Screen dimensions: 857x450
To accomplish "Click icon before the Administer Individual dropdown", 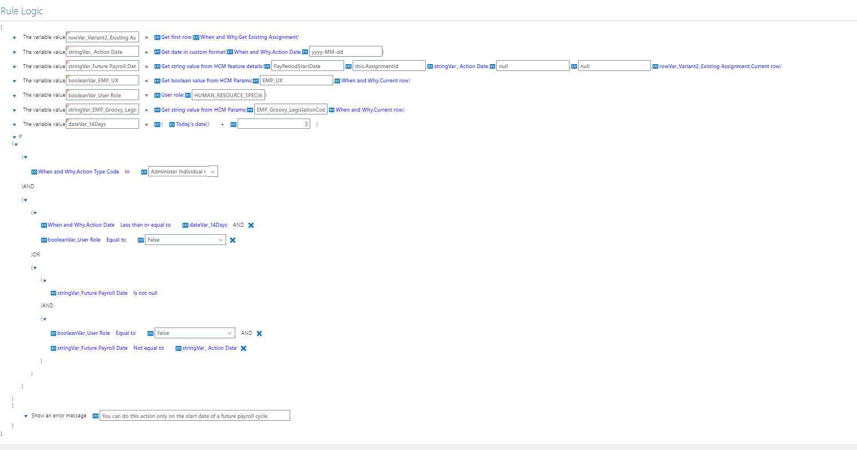I will (144, 172).
